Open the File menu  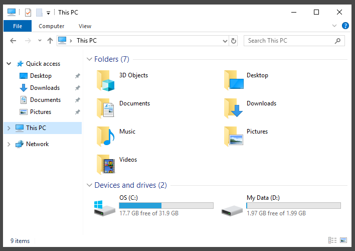[18, 26]
